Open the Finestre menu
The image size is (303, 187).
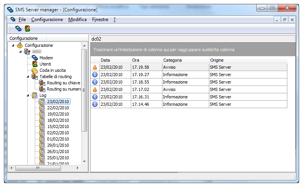(x=100, y=20)
